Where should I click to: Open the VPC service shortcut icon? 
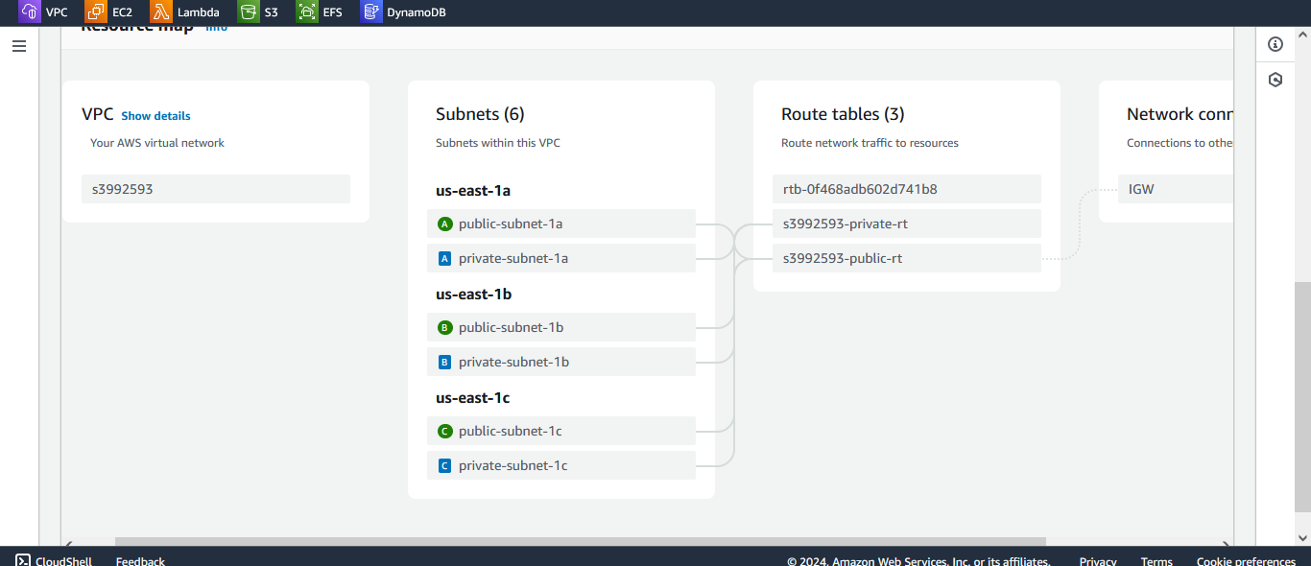(30, 12)
